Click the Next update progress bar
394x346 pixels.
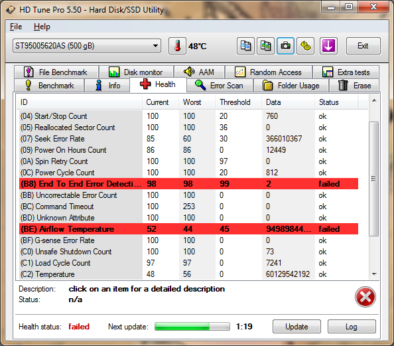point(192,327)
